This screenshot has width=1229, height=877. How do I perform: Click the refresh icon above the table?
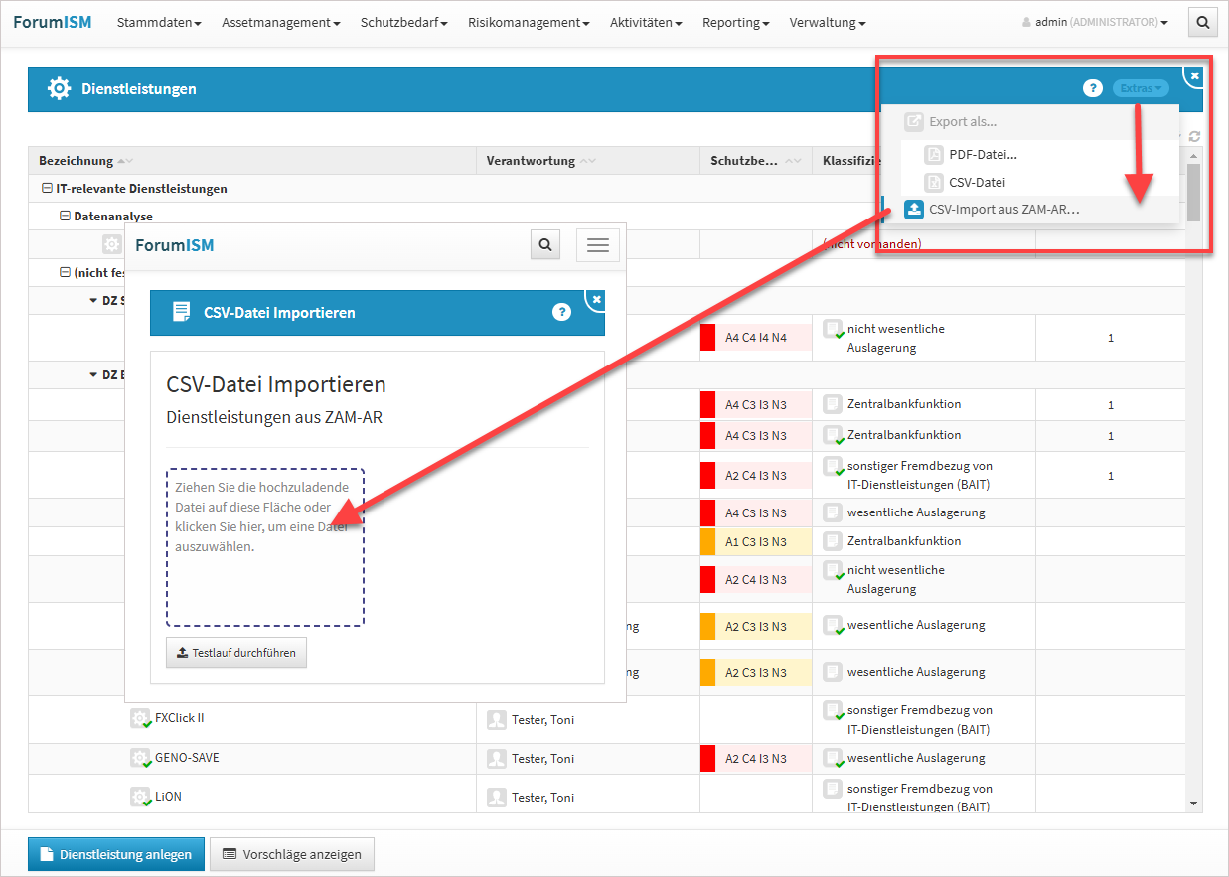point(1193,137)
